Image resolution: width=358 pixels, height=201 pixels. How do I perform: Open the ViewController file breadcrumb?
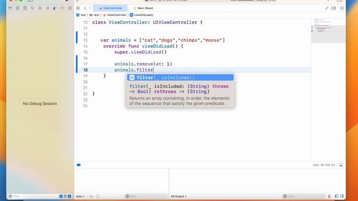[x=114, y=15]
